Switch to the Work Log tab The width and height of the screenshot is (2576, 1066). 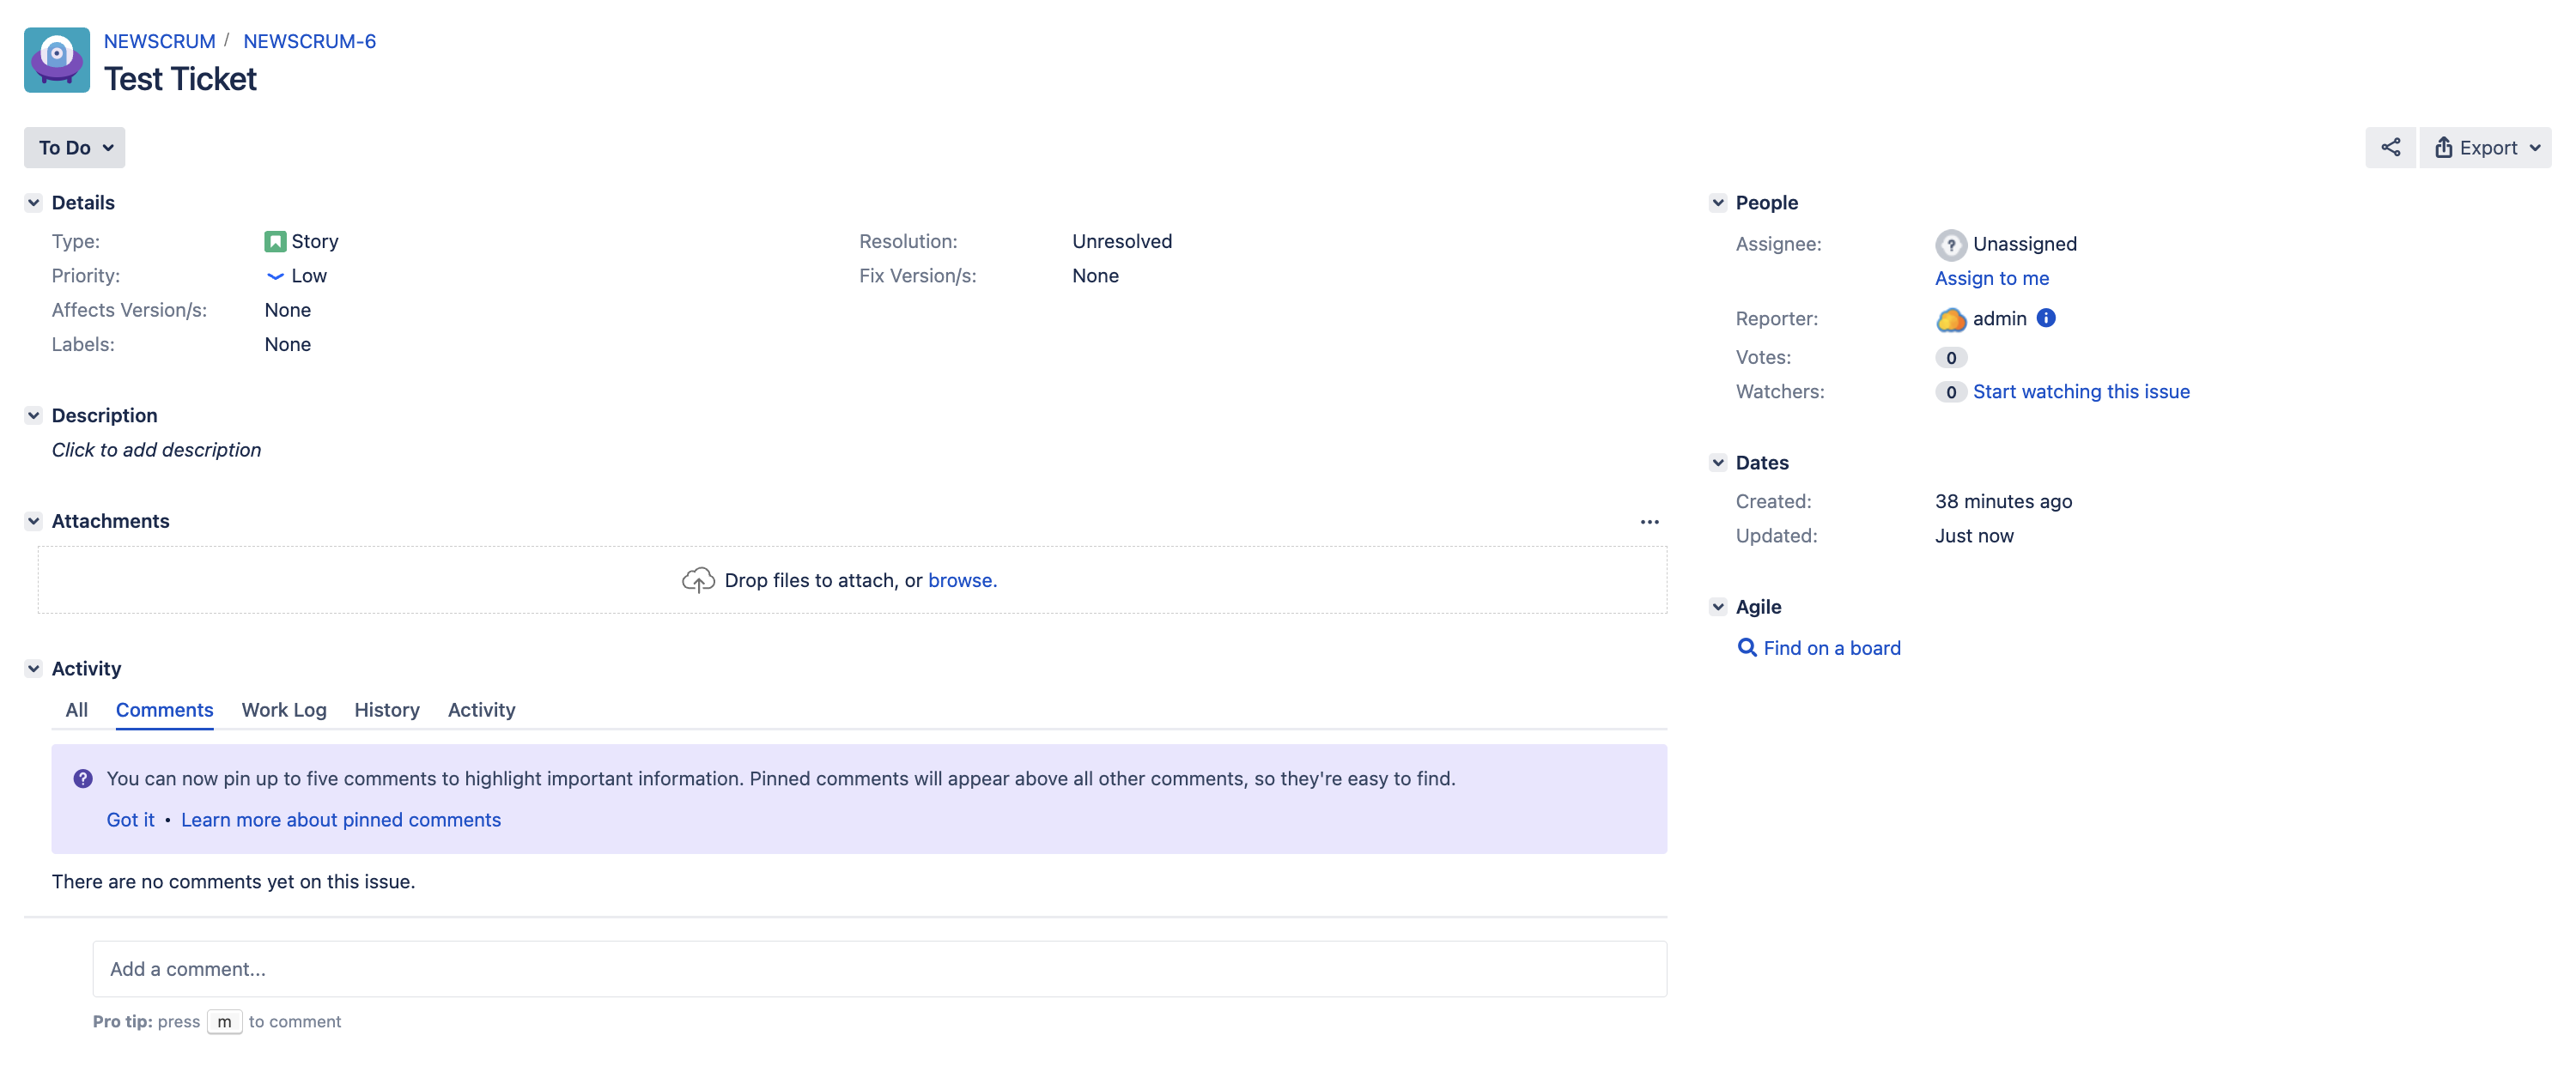pyautogui.click(x=284, y=710)
